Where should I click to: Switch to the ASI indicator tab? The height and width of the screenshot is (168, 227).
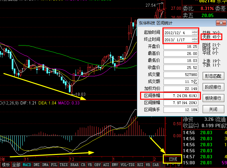click(x=106, y=165)
